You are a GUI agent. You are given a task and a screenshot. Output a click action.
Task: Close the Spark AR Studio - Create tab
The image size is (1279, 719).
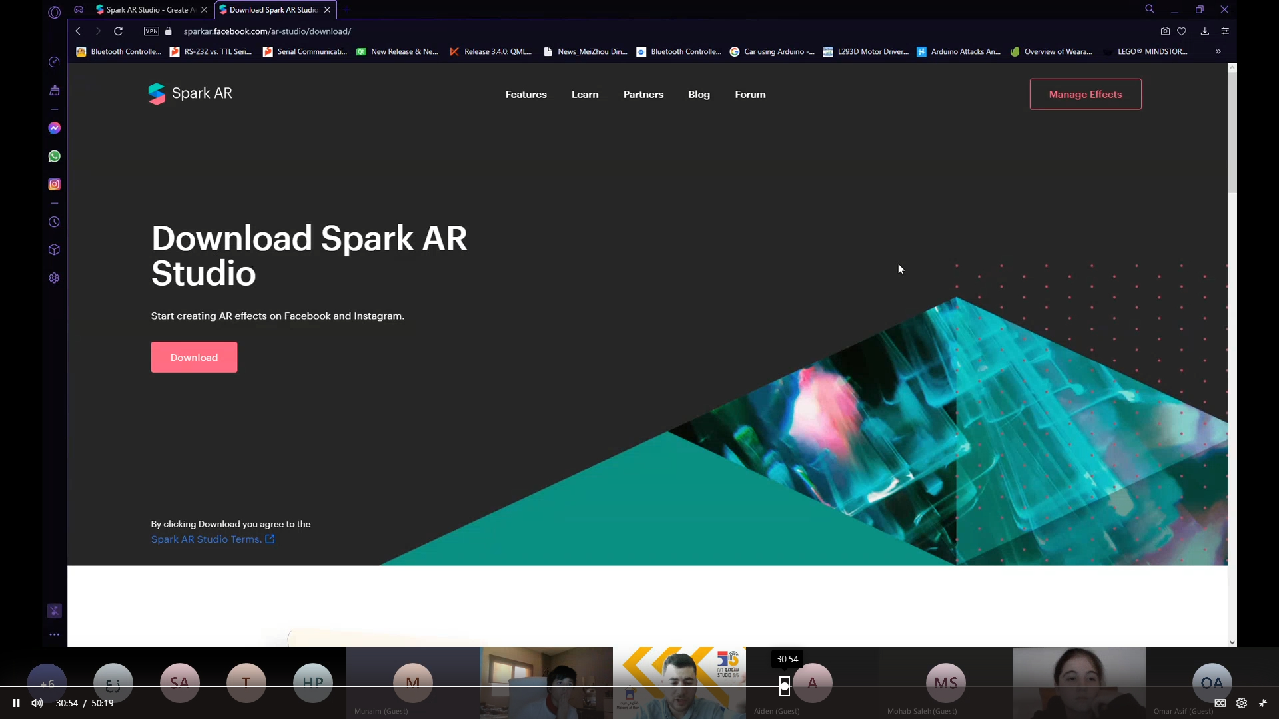pyautogui.click(x=205, y=10)
